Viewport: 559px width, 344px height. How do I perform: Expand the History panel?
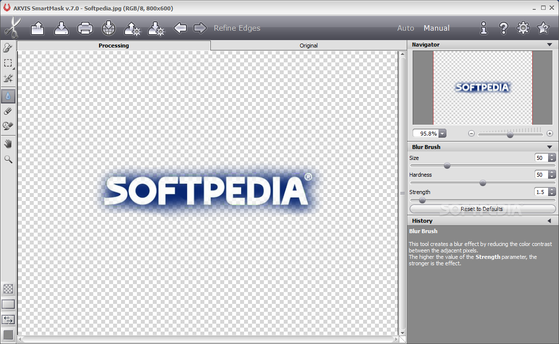click(550, 221)
